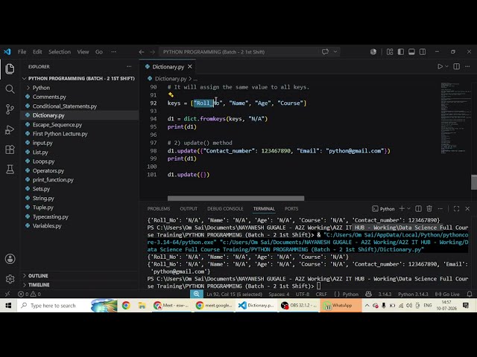Open the overflow menu ellipsis after Go
This screenshot has height=357, width=477.
tap(113, 52)
